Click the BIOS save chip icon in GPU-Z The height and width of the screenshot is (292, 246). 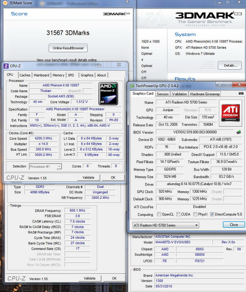tap(239, 132)
